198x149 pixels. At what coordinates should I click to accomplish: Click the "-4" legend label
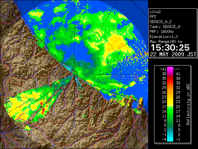(x=164, y=139)
